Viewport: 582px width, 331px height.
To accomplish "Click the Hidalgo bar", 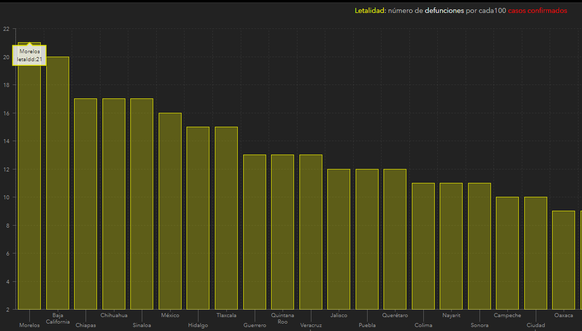I will pos(198,218).
